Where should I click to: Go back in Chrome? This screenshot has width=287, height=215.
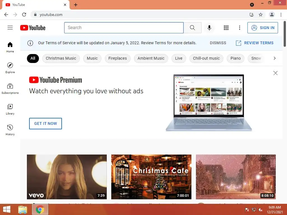click(6, 15)
